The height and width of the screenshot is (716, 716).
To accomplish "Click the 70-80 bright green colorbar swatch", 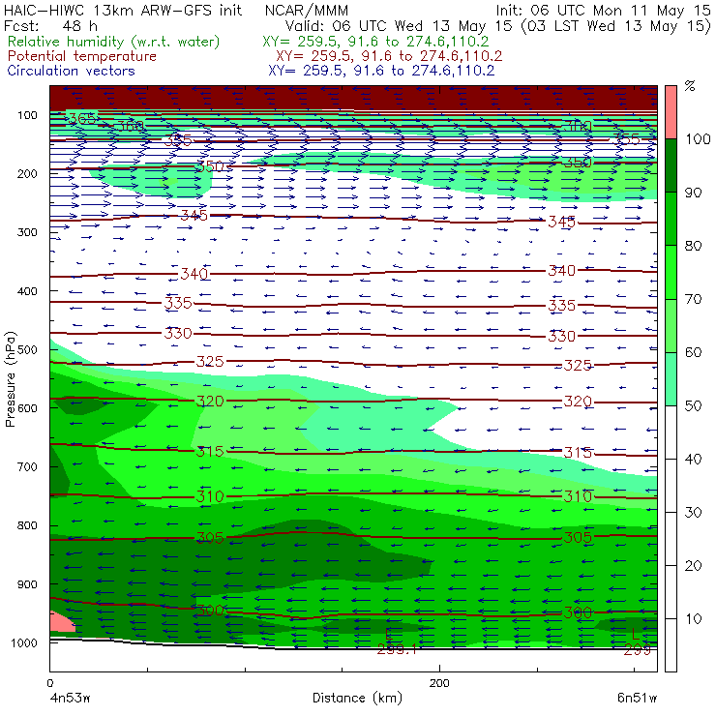I will (671, 272).
